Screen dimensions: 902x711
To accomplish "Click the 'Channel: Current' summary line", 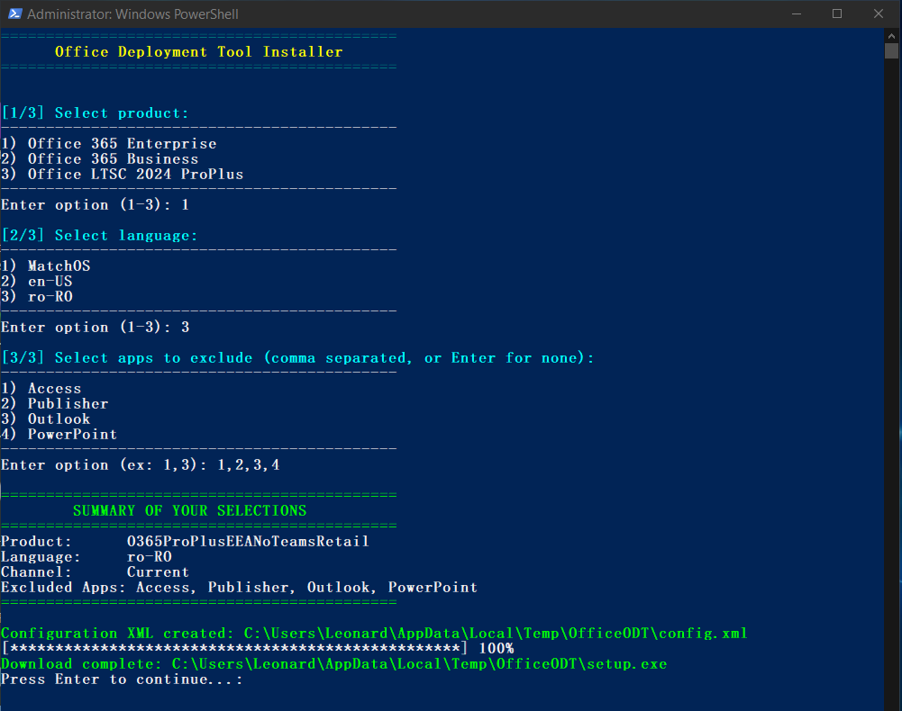I will [95, 571].
